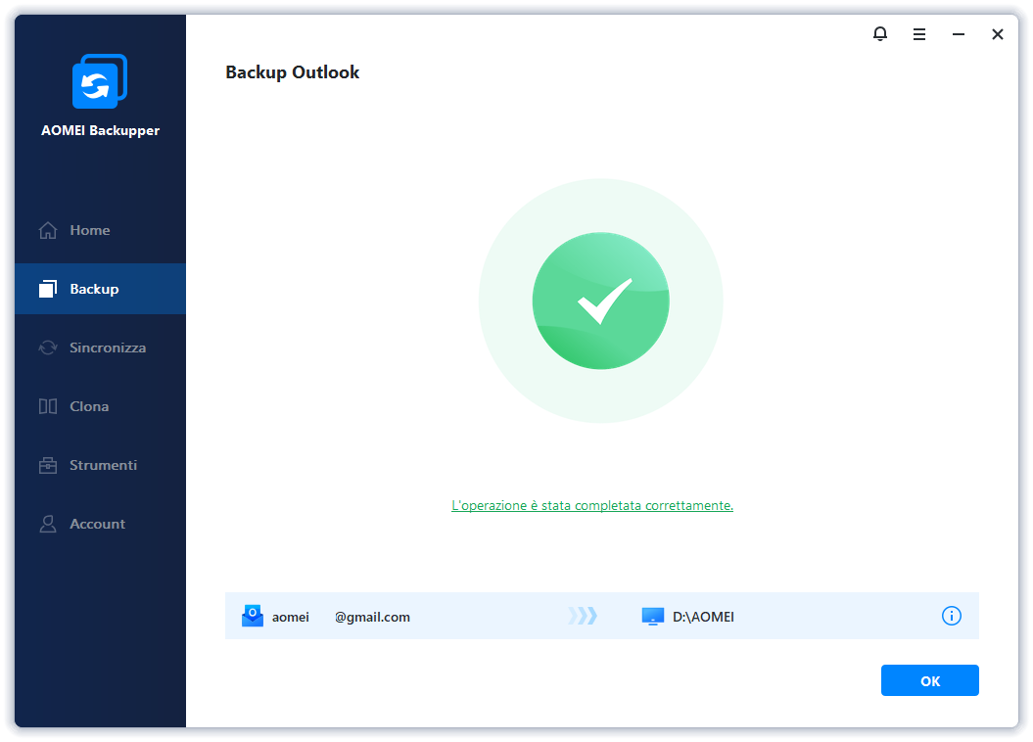The image size is (1033, 742).
Task: Confirm with the OK button
Action: point(929,680)
